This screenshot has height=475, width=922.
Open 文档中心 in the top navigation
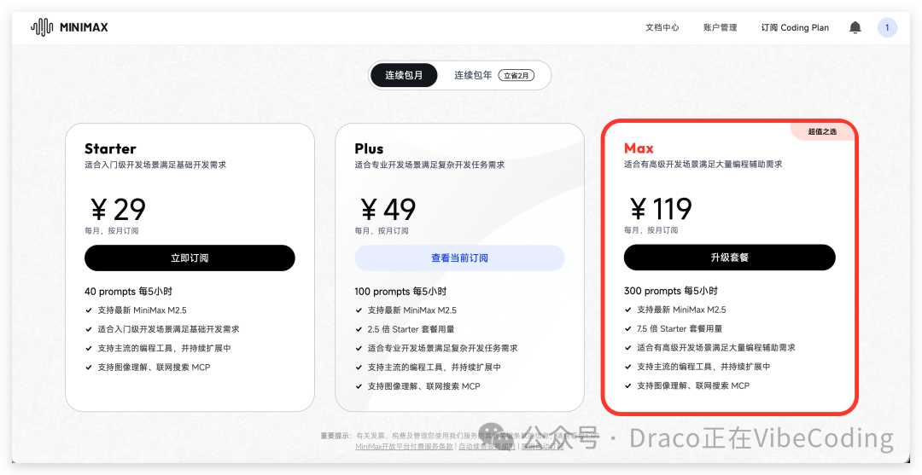pyautogui.click(x=662, y=27)
